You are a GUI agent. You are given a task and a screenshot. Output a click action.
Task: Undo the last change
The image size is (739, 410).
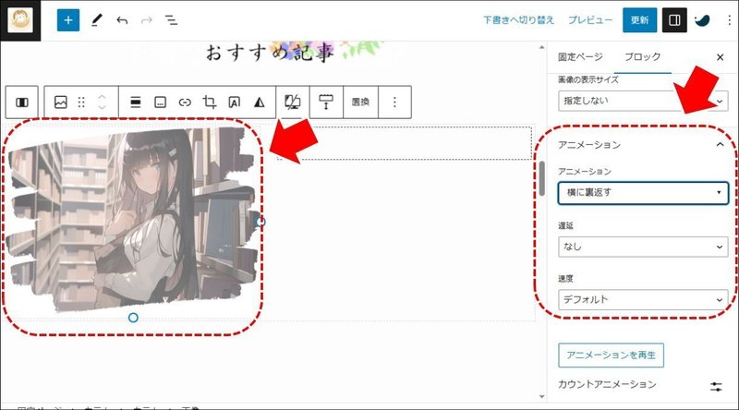click(x=122, y=20)
